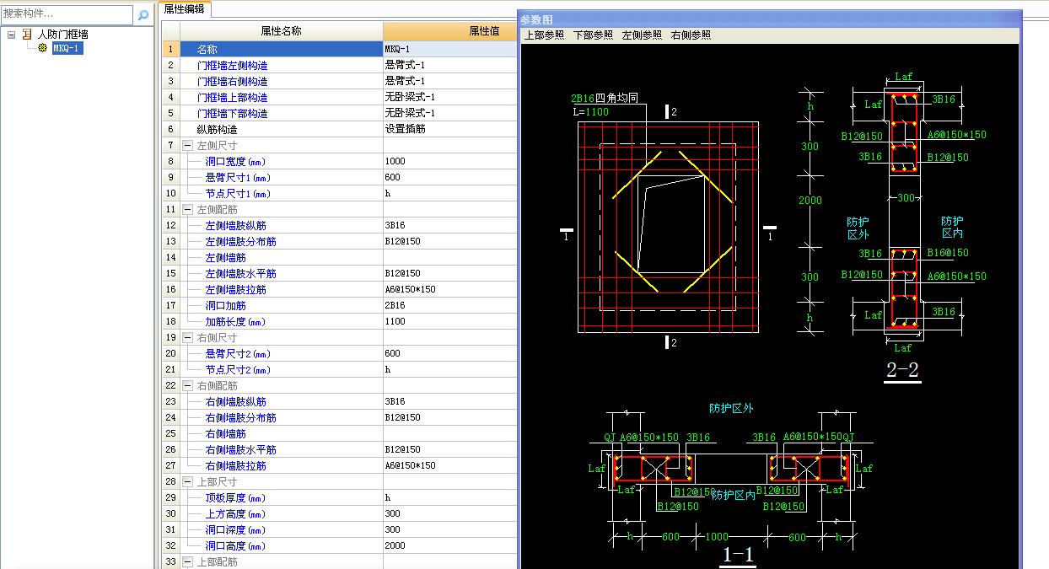Click the 人防门框墙 folder icon
The height and width of the screenshot is (569, 1049).
click(x=28, y=35)
